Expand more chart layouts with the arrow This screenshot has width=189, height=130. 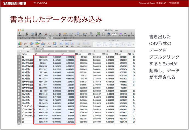[133, 44]
